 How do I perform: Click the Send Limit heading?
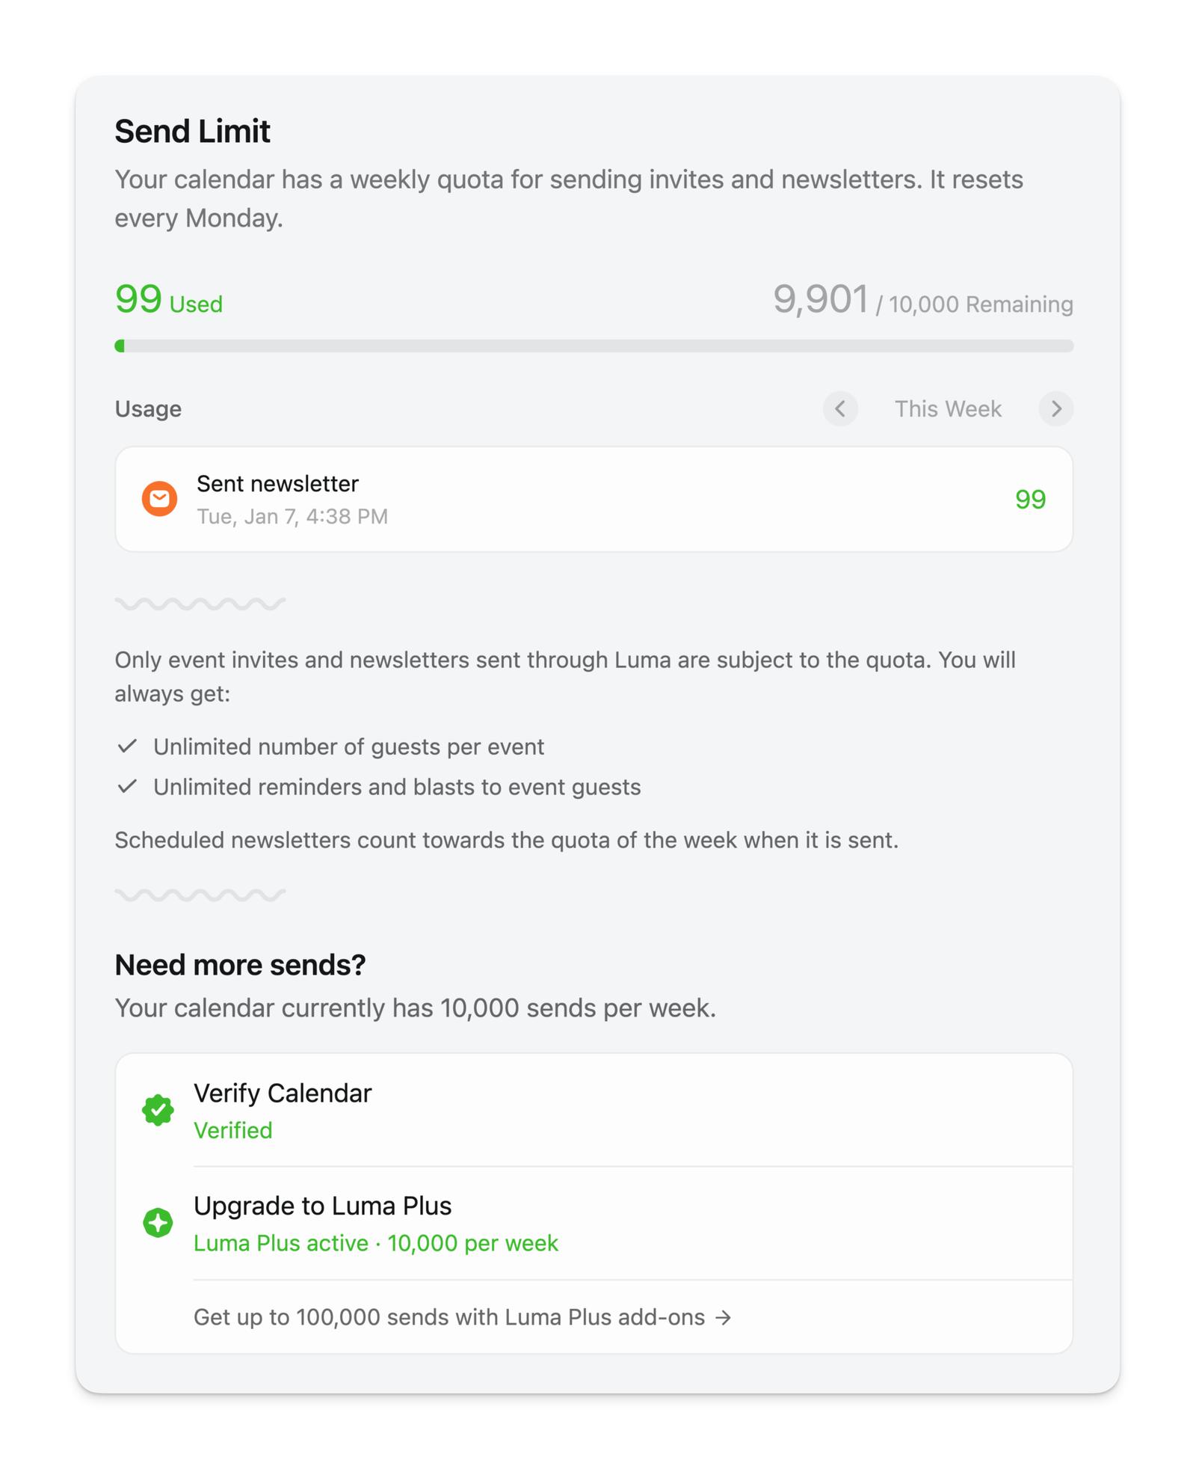(x=192, y=132)
